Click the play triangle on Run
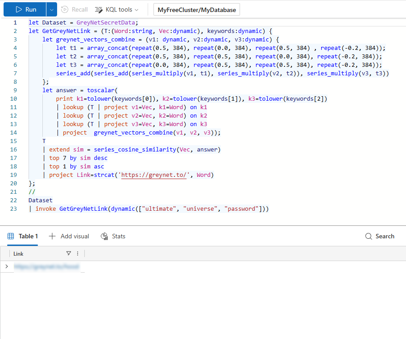Image resolution: width=406 pixels, height=339 pixels. [19, 9]
